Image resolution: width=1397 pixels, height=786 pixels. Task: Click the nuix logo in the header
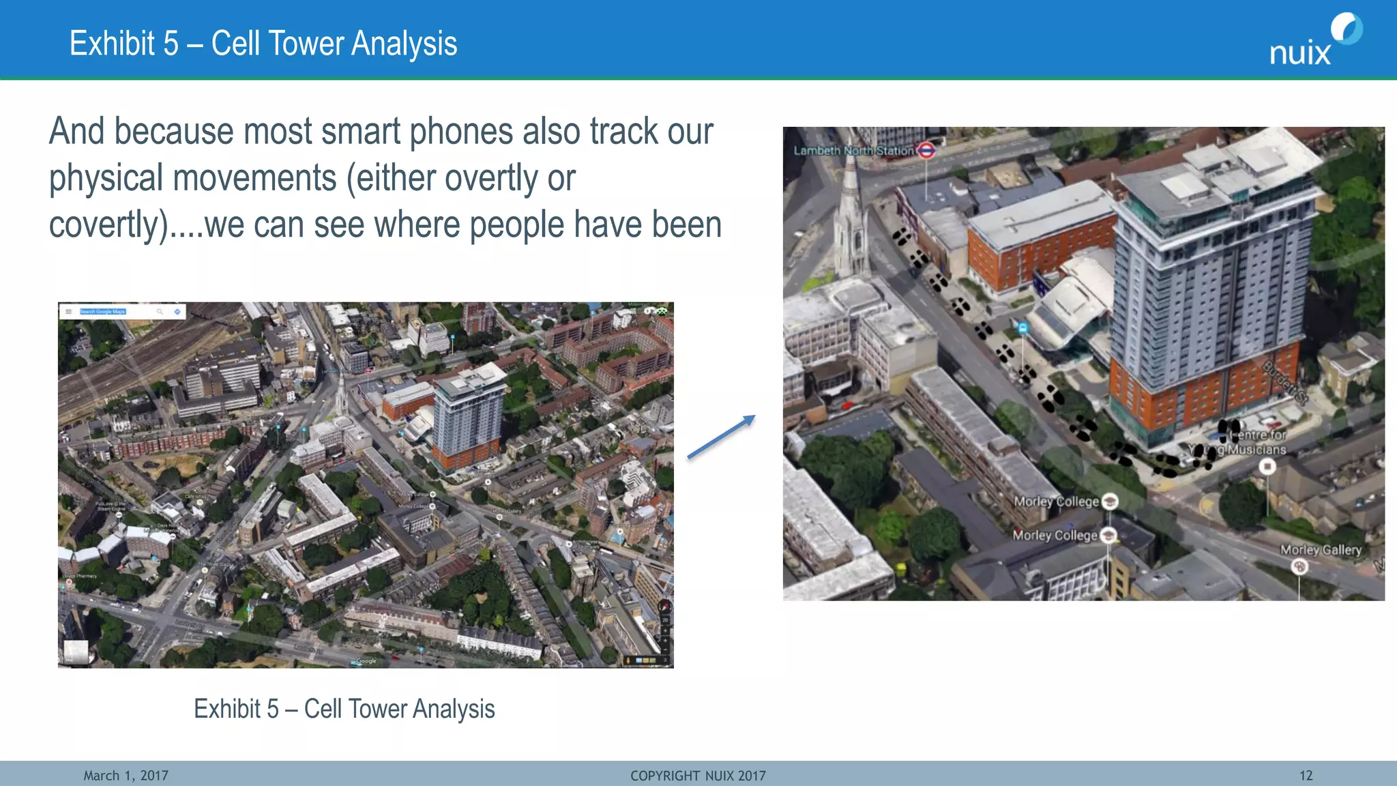[1316, 40]
